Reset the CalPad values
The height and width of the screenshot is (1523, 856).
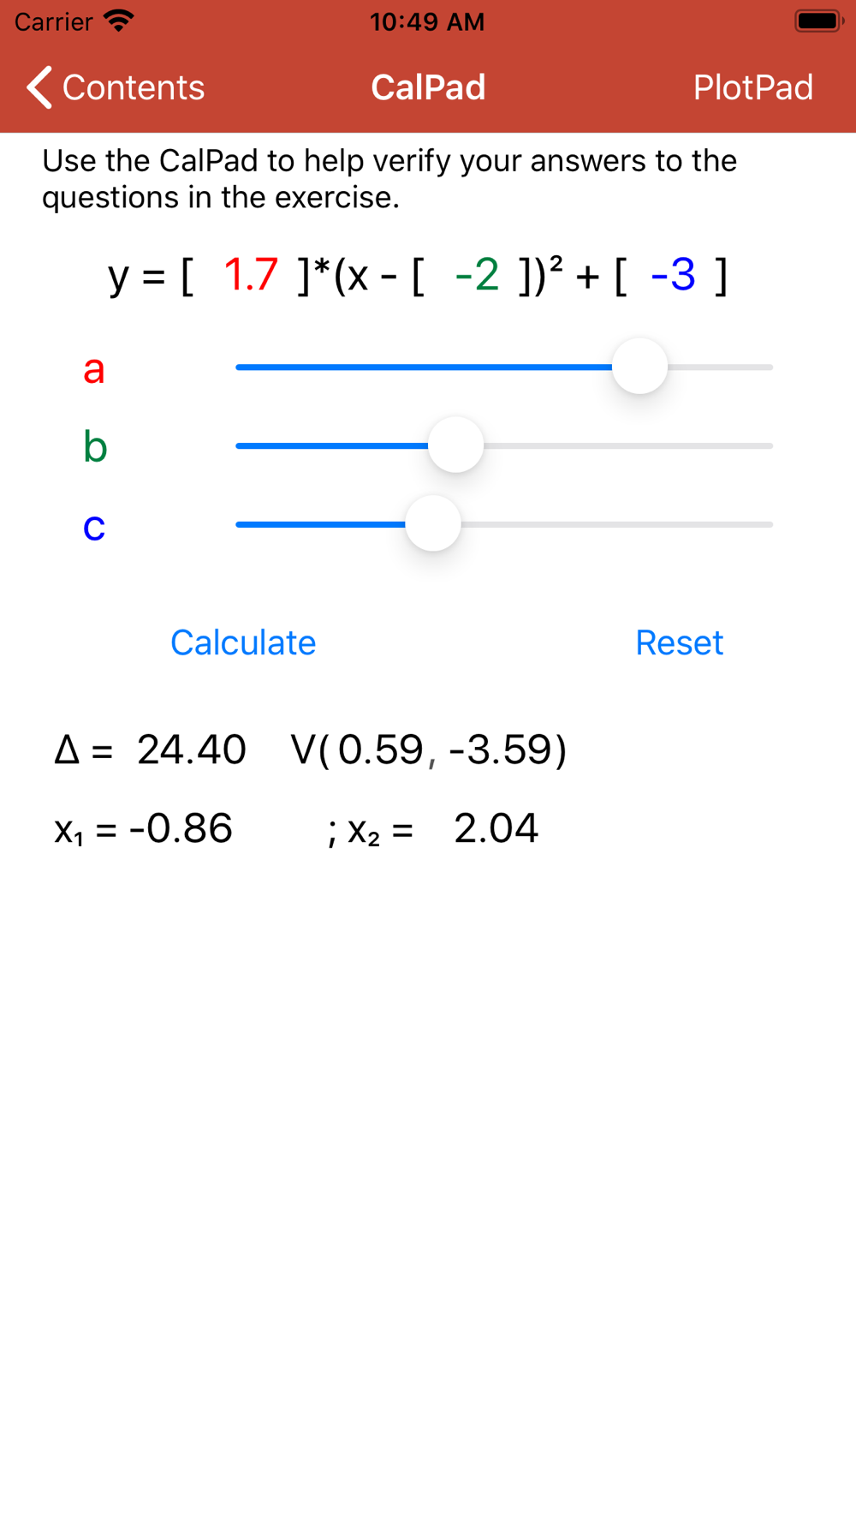tap(680, 642)
